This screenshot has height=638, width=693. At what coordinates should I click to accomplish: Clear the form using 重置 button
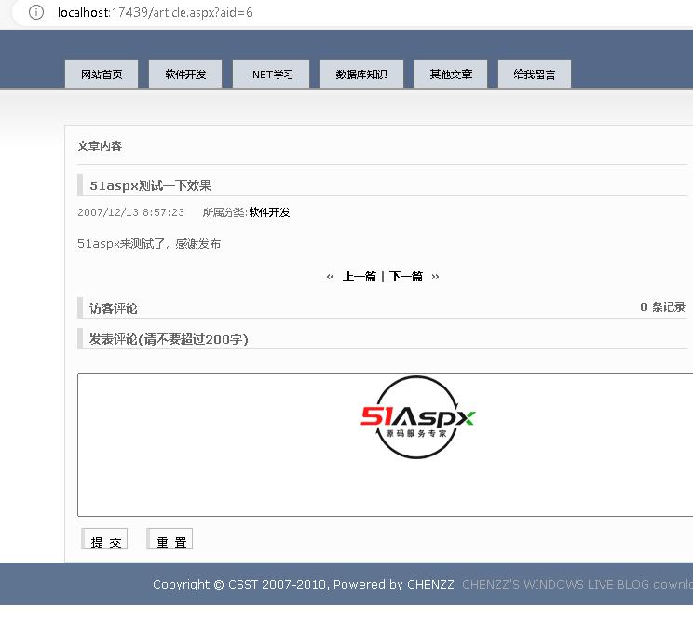(170, 539)
